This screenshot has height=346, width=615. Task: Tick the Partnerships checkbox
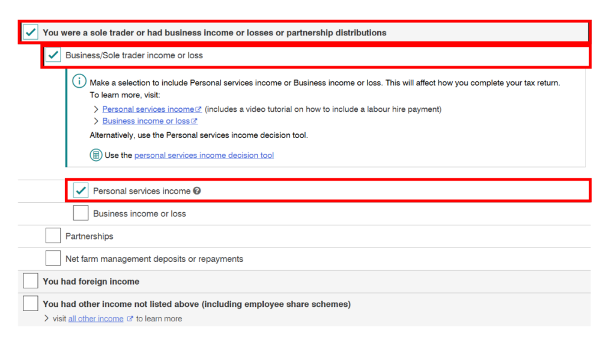pos(53,235)
